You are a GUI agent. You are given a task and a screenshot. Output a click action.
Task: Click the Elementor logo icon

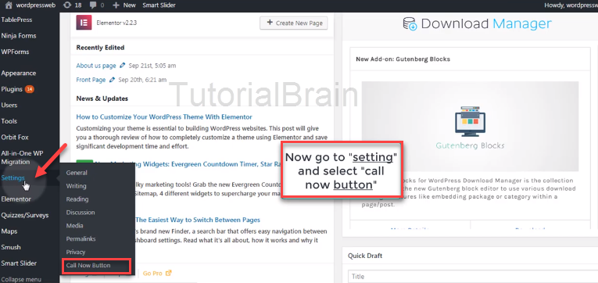tap(84, 23)
